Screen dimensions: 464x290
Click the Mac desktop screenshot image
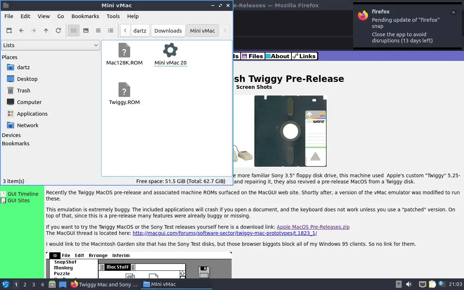[139, 265]
